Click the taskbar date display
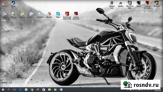 158,90
